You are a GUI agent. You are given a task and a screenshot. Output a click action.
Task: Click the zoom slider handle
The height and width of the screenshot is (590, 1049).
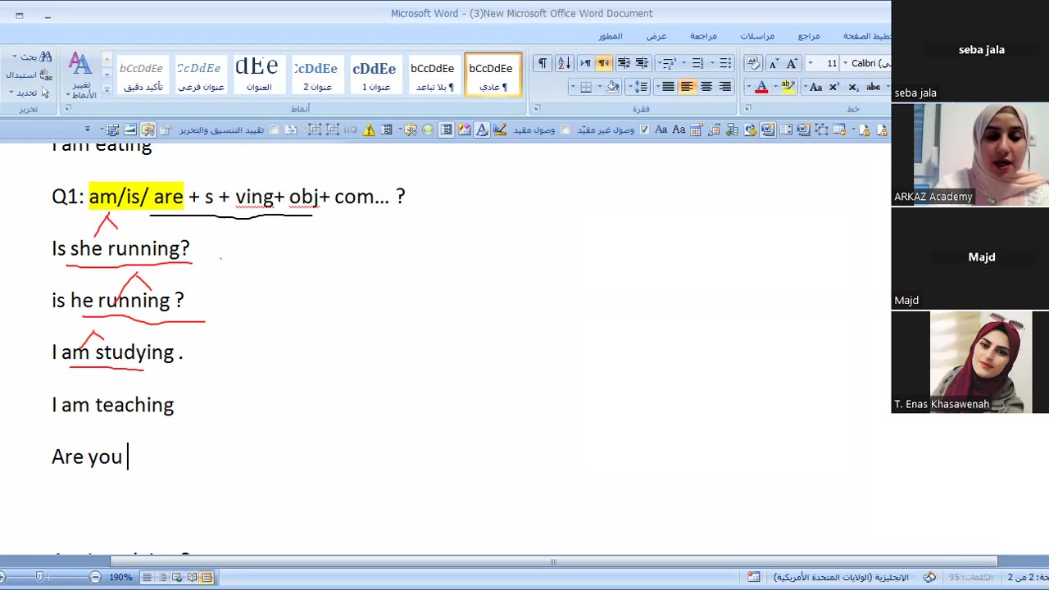(x=39, y=577)
